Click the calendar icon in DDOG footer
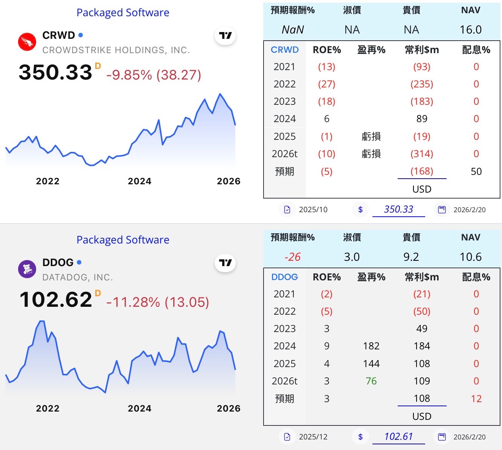502x450 pixels. 442,437
